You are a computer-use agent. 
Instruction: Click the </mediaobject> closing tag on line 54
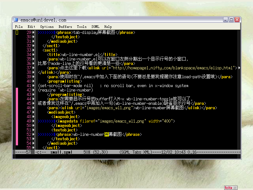pos(62,143)
